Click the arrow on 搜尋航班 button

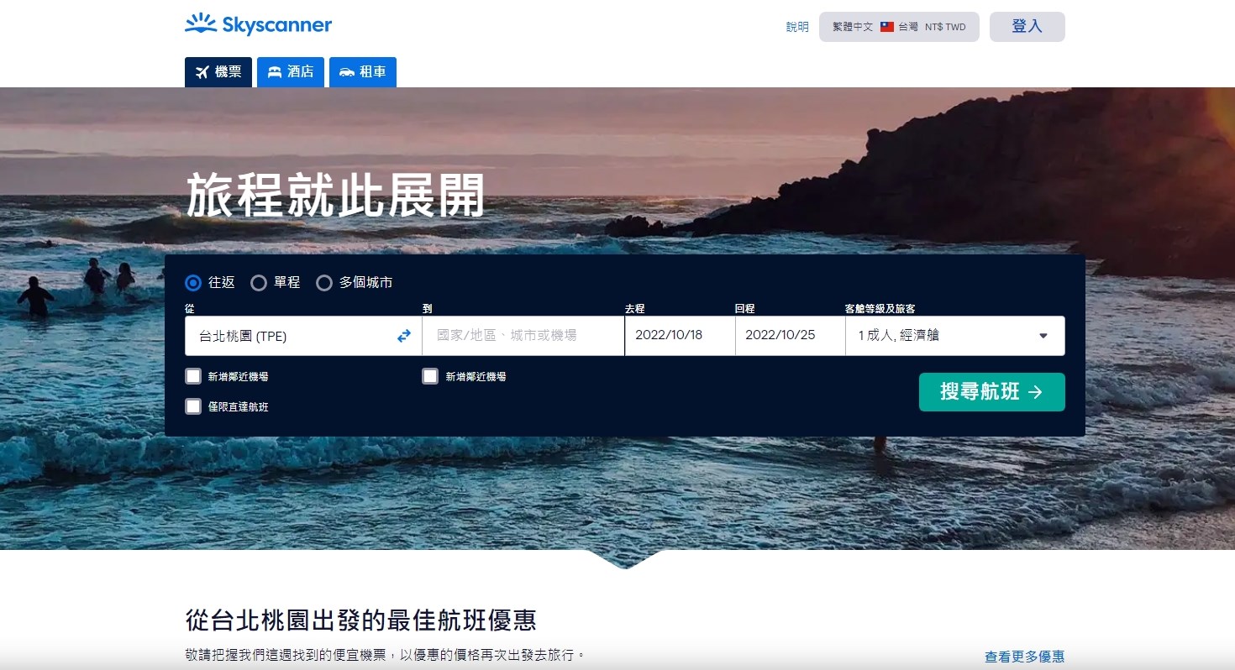pyautogui.click(x=1035, y=392)
